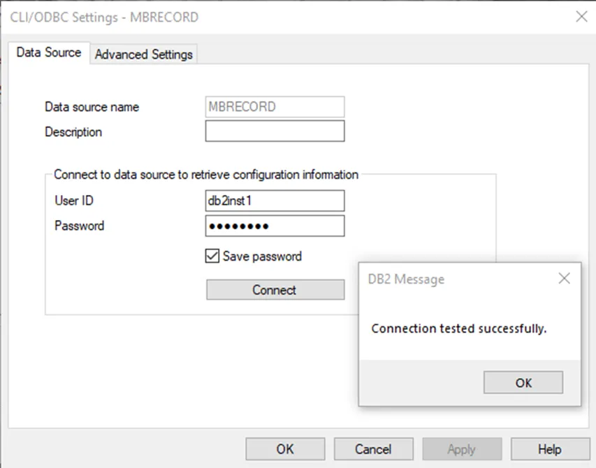Click the 'DB2 Message' title text
This screenshot has height=468, width=596.
(406, 279)
